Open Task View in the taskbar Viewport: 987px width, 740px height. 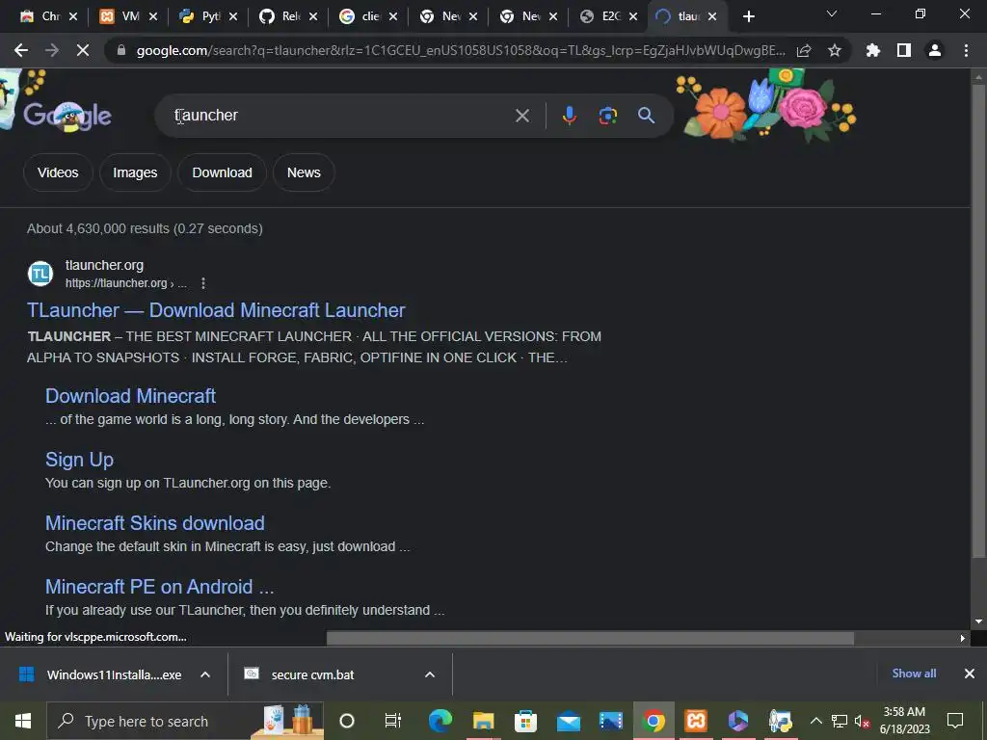(x=393, y=721)
